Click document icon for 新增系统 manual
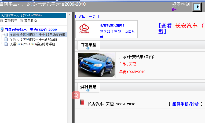This screenshot has width=205, height=123. coord(6,39)
